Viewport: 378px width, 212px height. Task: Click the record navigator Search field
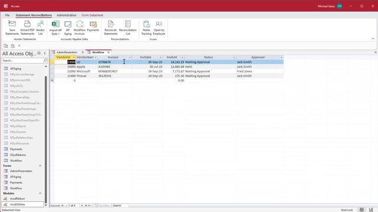(x=120, y=206)
